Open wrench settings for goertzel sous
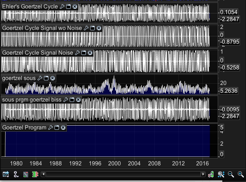Screen dimensions: 246x182 [40, 78]
